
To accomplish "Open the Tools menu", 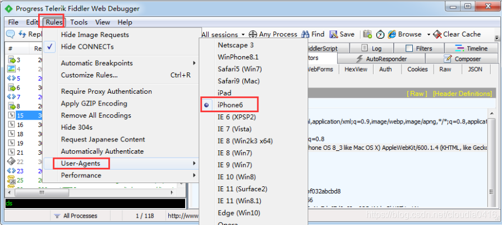I will (79, 22).
